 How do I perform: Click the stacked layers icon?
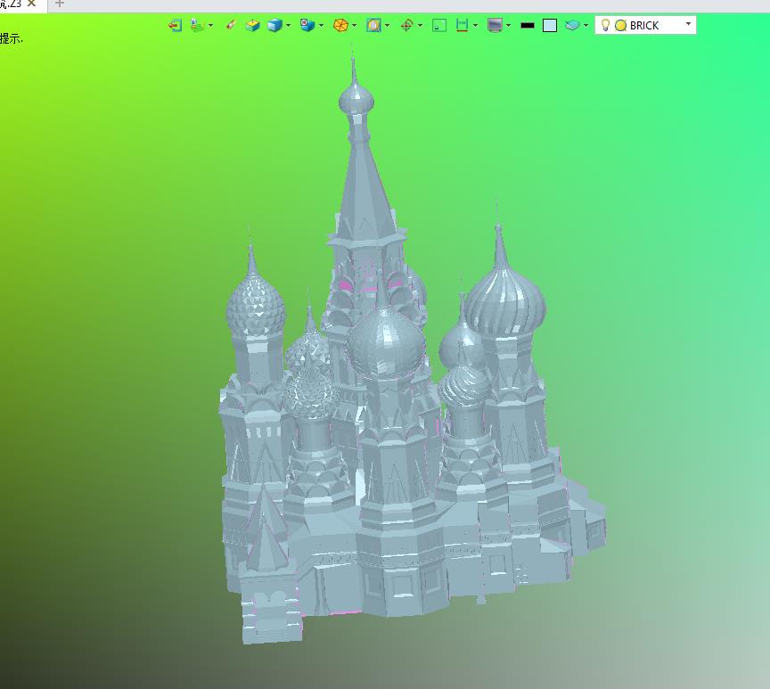572,25
